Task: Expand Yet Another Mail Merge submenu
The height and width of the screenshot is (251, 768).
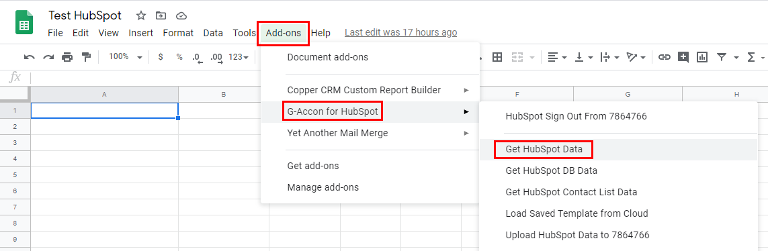Action: click(370, 133)
